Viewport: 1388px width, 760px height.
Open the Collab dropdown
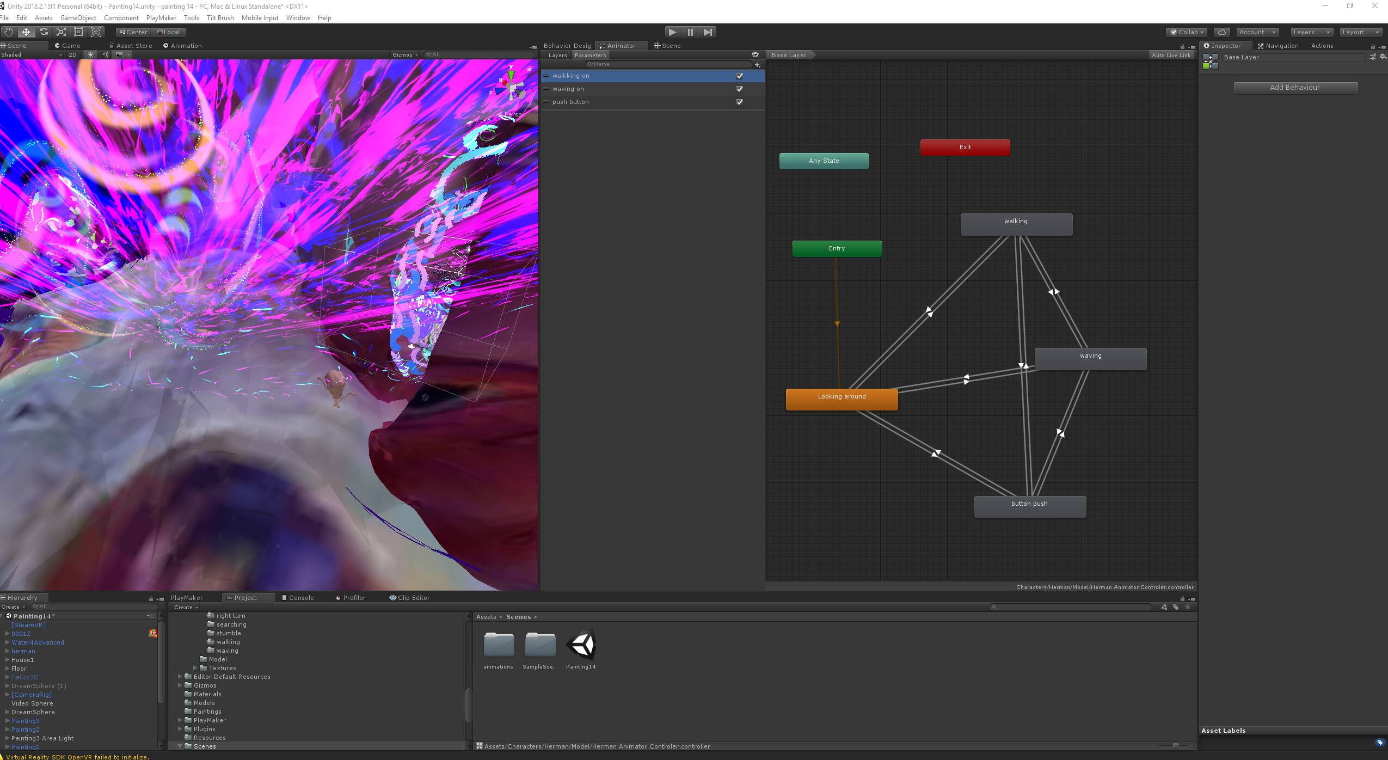tap(1187, 32)
